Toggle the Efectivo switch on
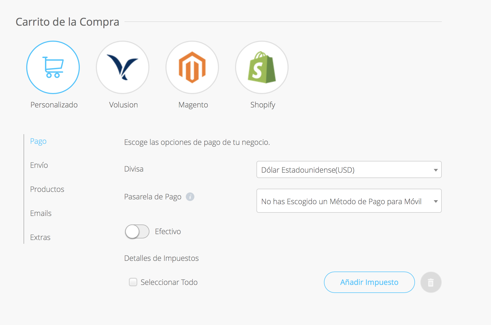Image resolution: width=491 pixels, height=325 pixels. pos(137,231)
